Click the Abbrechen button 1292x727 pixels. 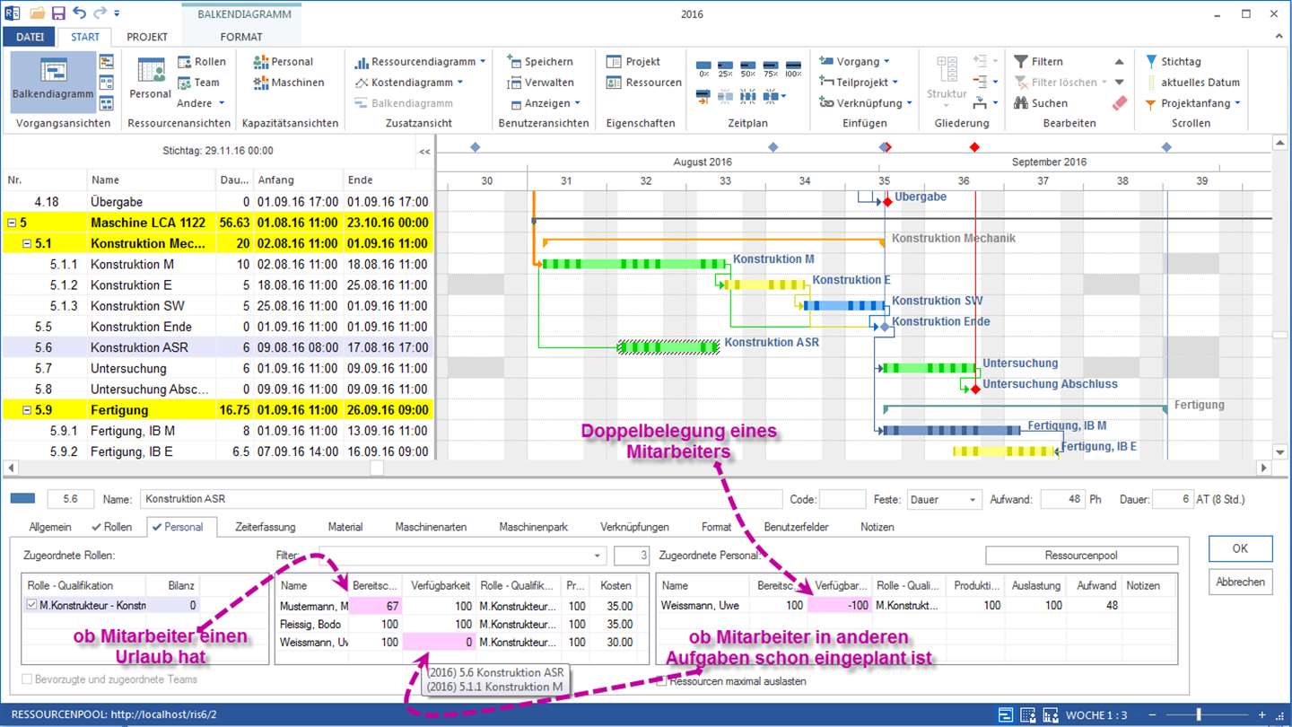click(x=1240, y=581)
